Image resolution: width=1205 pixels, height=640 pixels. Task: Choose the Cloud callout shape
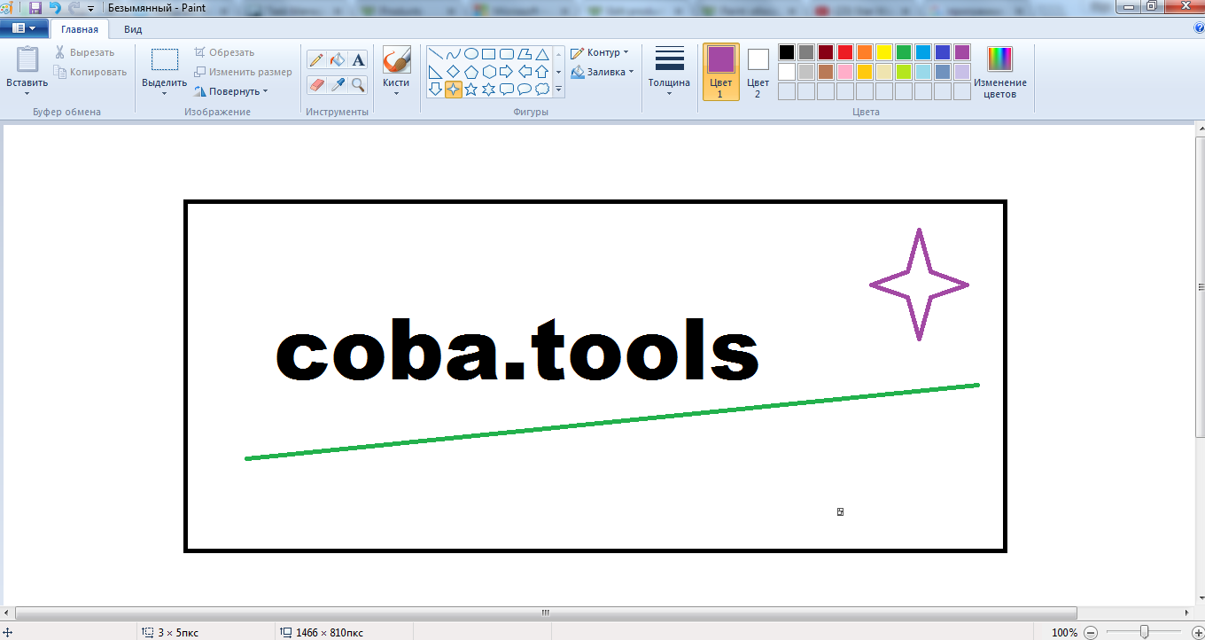[x=542, y=90]
